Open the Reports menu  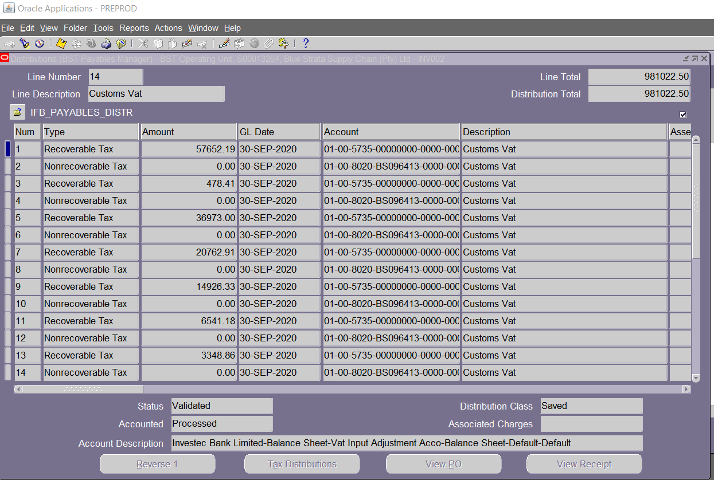click(134, 28)
